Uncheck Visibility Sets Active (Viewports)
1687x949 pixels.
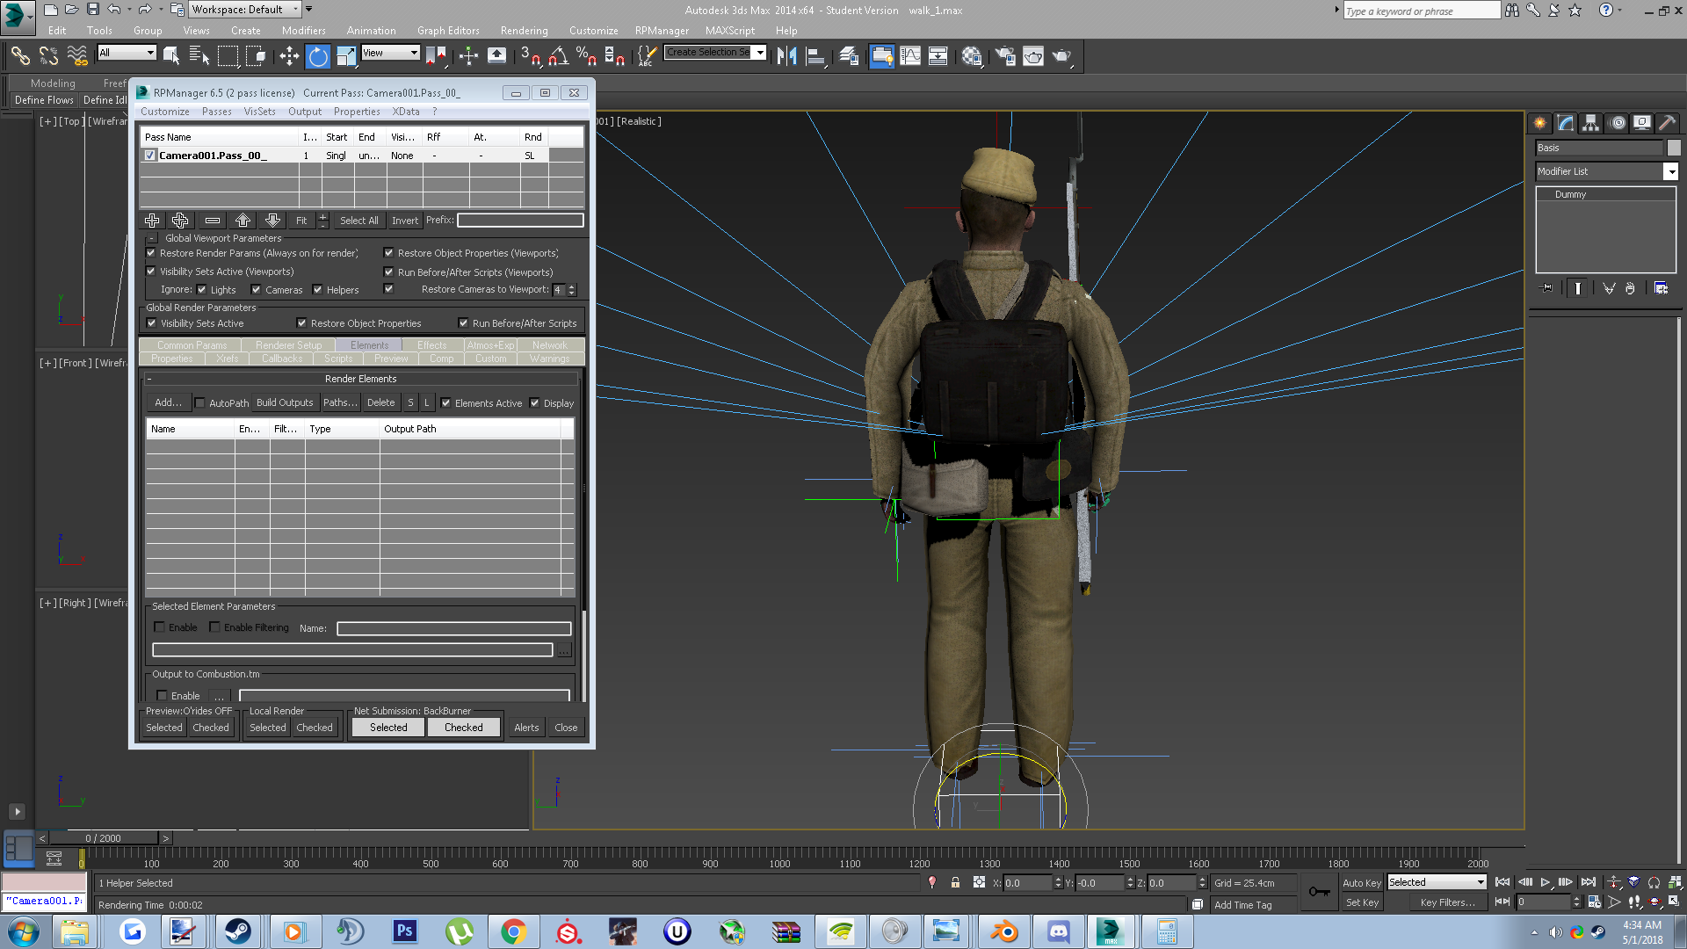tap(151, 272)
